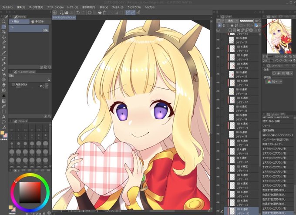The height and width of the screenshot is (215, 296).
Task: Select the Figure rectangle tool
Action: 3,111
